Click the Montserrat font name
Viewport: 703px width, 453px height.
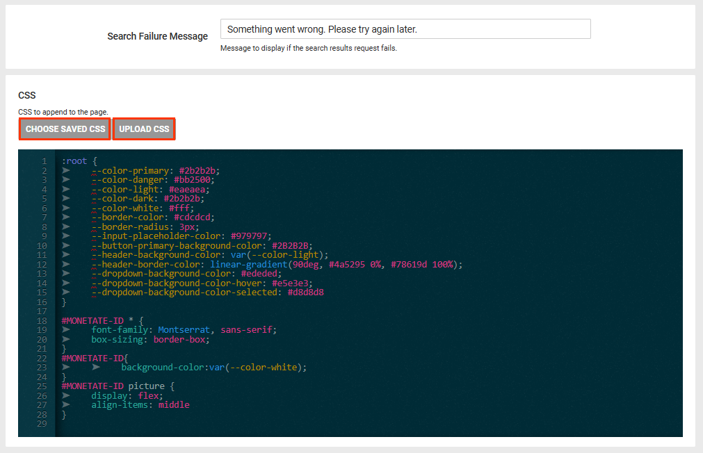pos(184,330)
